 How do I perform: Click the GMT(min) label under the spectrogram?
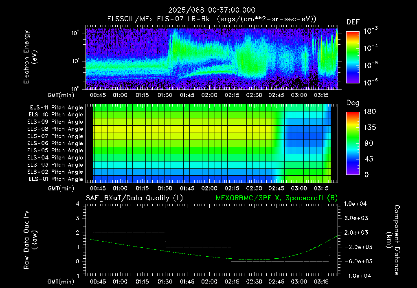(61, 95)
